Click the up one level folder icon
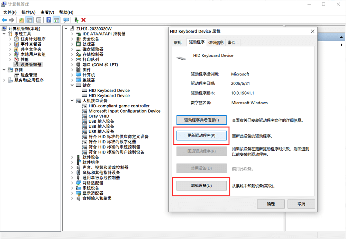 (21, 20)
